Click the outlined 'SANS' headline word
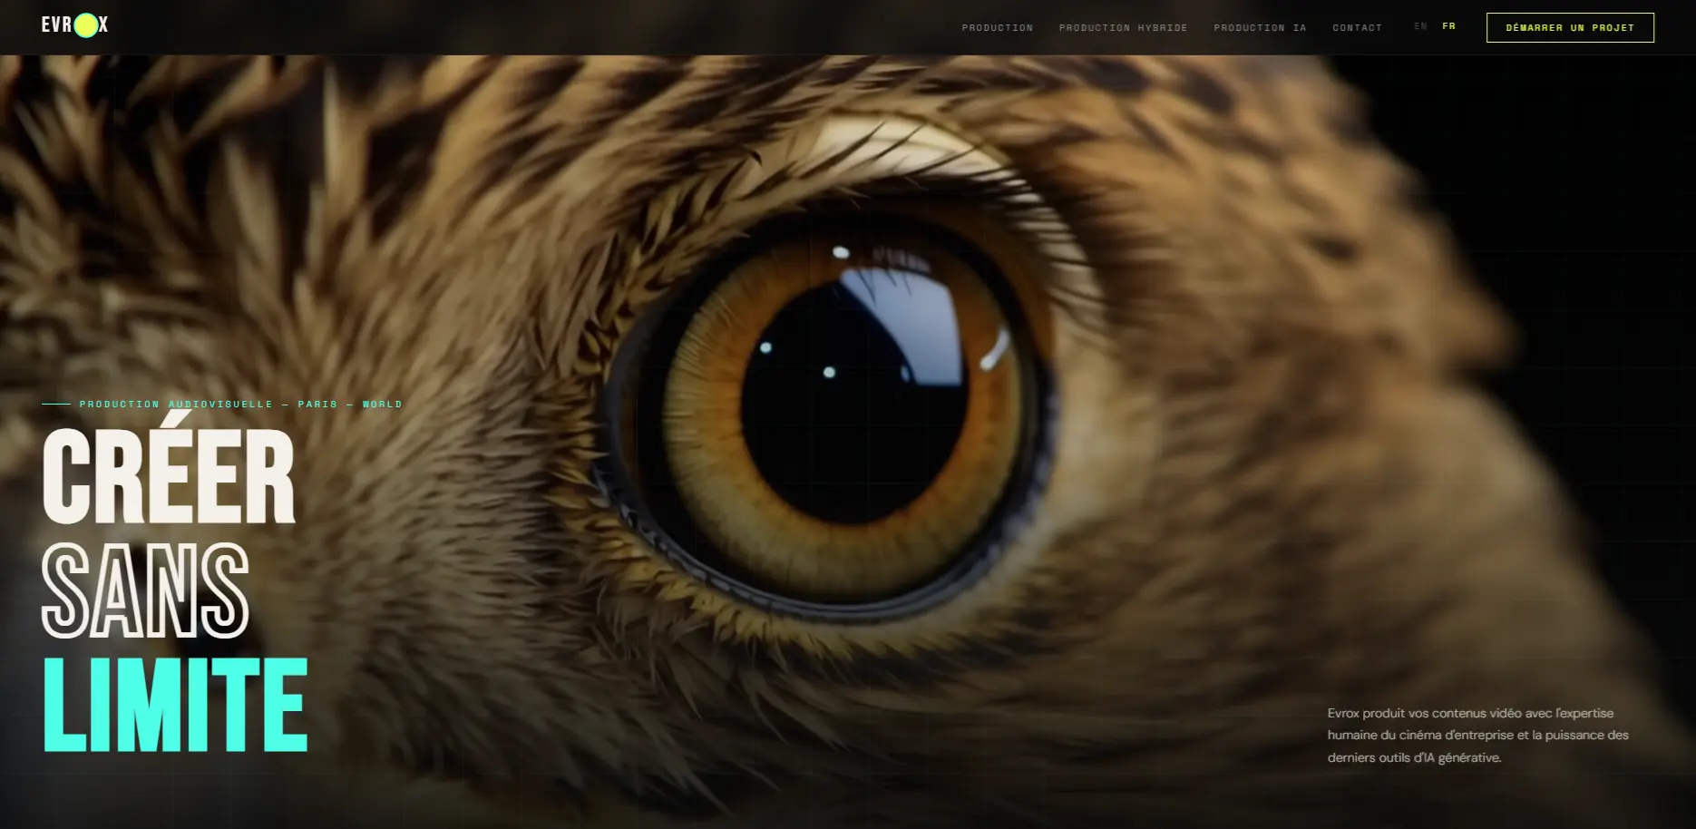1696x829 pixels. [x=145, y=590]
